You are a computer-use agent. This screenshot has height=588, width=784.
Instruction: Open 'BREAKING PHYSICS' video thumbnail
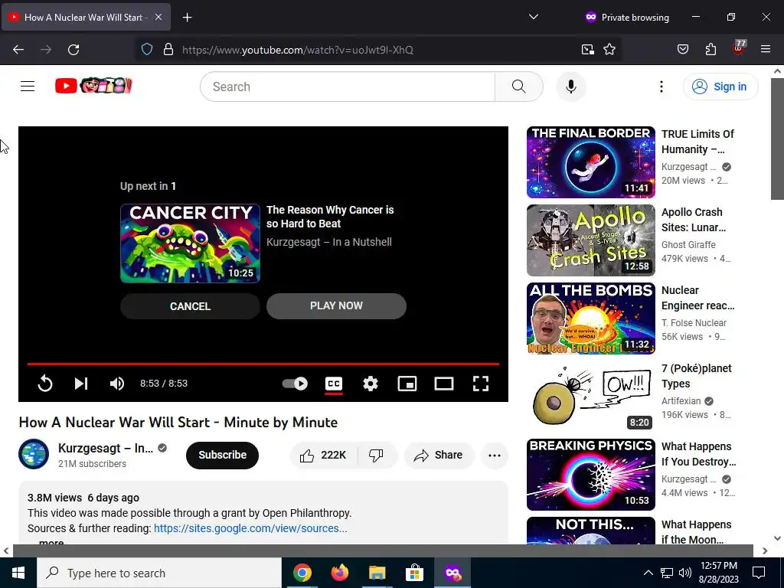pyautogui.click(x=590, y=475)
